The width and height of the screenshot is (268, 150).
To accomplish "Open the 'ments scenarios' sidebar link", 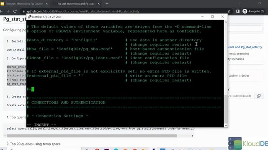I will [238, 54].
